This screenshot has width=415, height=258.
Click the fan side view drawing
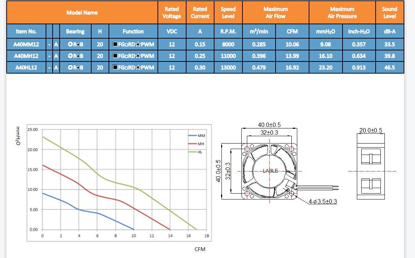[x=370, y=171]
